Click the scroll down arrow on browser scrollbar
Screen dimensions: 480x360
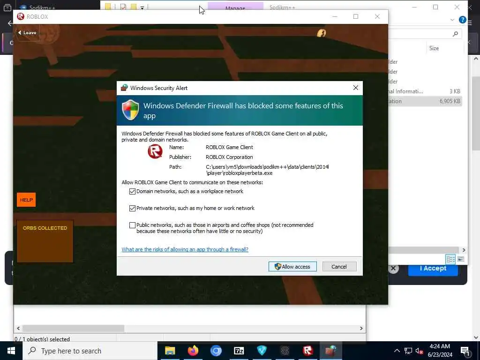tap(476, 337)
